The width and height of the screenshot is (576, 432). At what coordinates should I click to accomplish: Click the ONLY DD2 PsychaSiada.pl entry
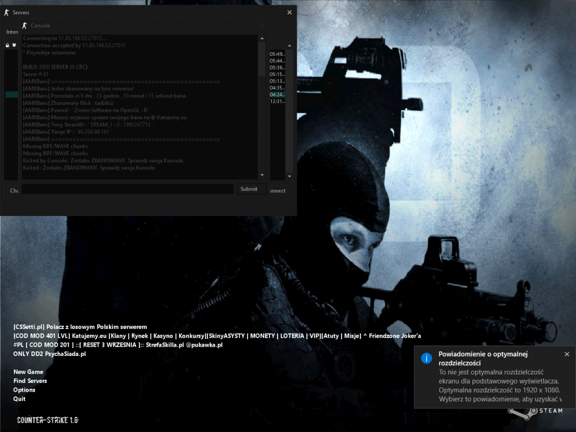point(50,354)
